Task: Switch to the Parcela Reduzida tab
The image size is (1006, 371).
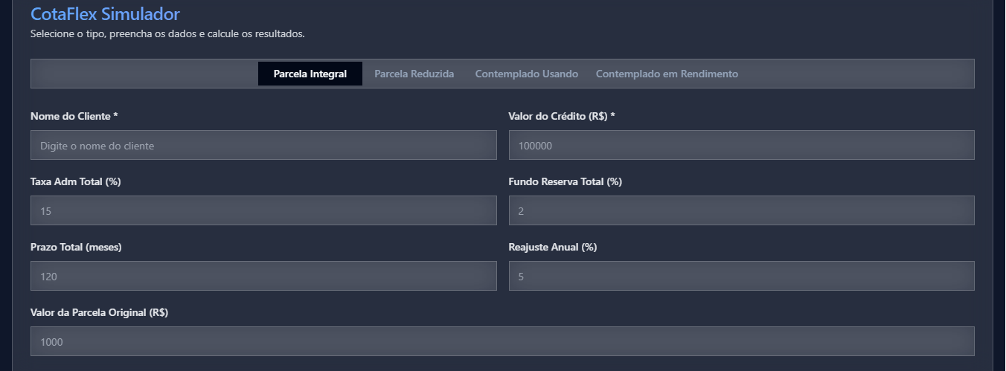Action: click(414, 74)
